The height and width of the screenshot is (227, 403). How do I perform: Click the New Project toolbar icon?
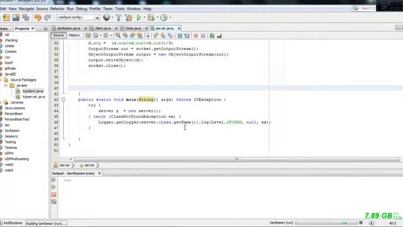coord(6,18)
